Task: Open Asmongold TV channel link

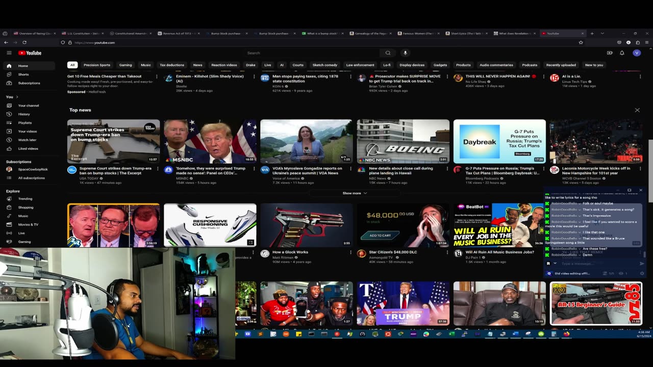Action: click(382, 257)
